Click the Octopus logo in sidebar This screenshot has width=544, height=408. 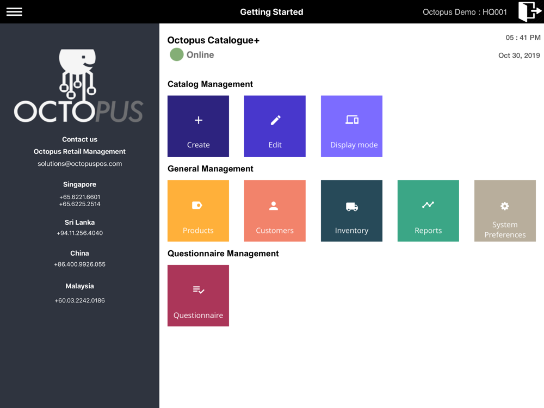click(79, 86)
